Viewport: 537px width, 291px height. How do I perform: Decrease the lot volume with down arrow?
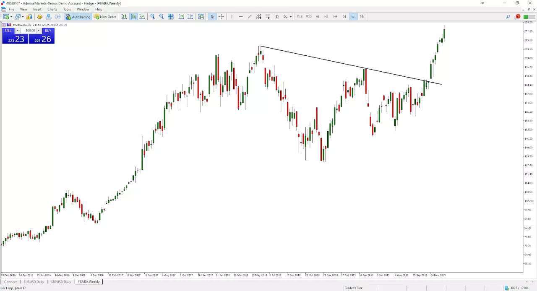point(18,31)
